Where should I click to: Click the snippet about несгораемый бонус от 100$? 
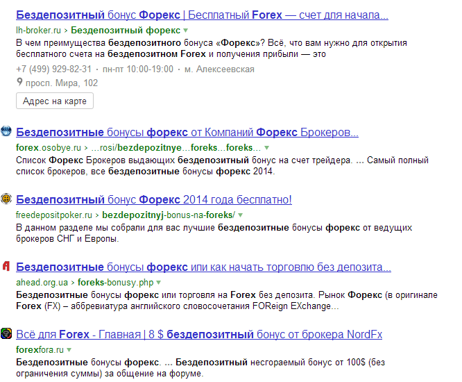[200, 368]
